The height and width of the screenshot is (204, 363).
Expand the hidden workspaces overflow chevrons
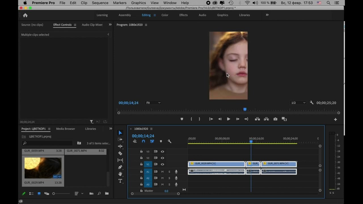click(x=267, y=15)
